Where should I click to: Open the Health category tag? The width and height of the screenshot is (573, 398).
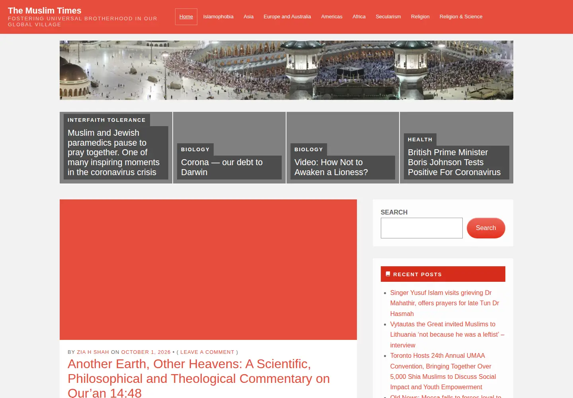420,139
